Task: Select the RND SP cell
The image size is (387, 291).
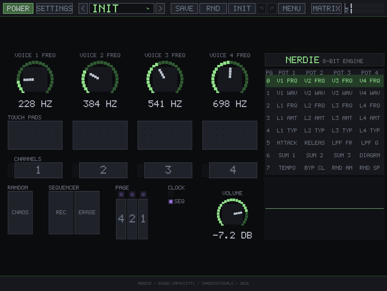Action: point(370,168)
